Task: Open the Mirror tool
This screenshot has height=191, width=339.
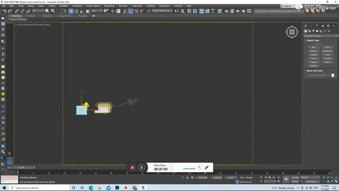Action: pyautogui.click(x=177, y=11)
